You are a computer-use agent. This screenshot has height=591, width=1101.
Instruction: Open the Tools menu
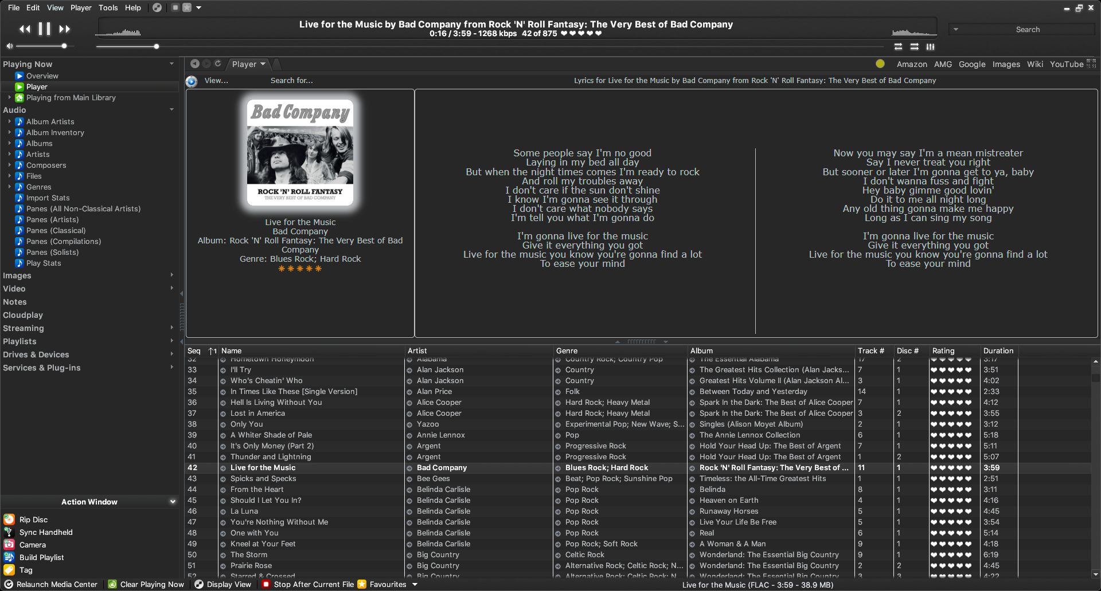(108, 7)
